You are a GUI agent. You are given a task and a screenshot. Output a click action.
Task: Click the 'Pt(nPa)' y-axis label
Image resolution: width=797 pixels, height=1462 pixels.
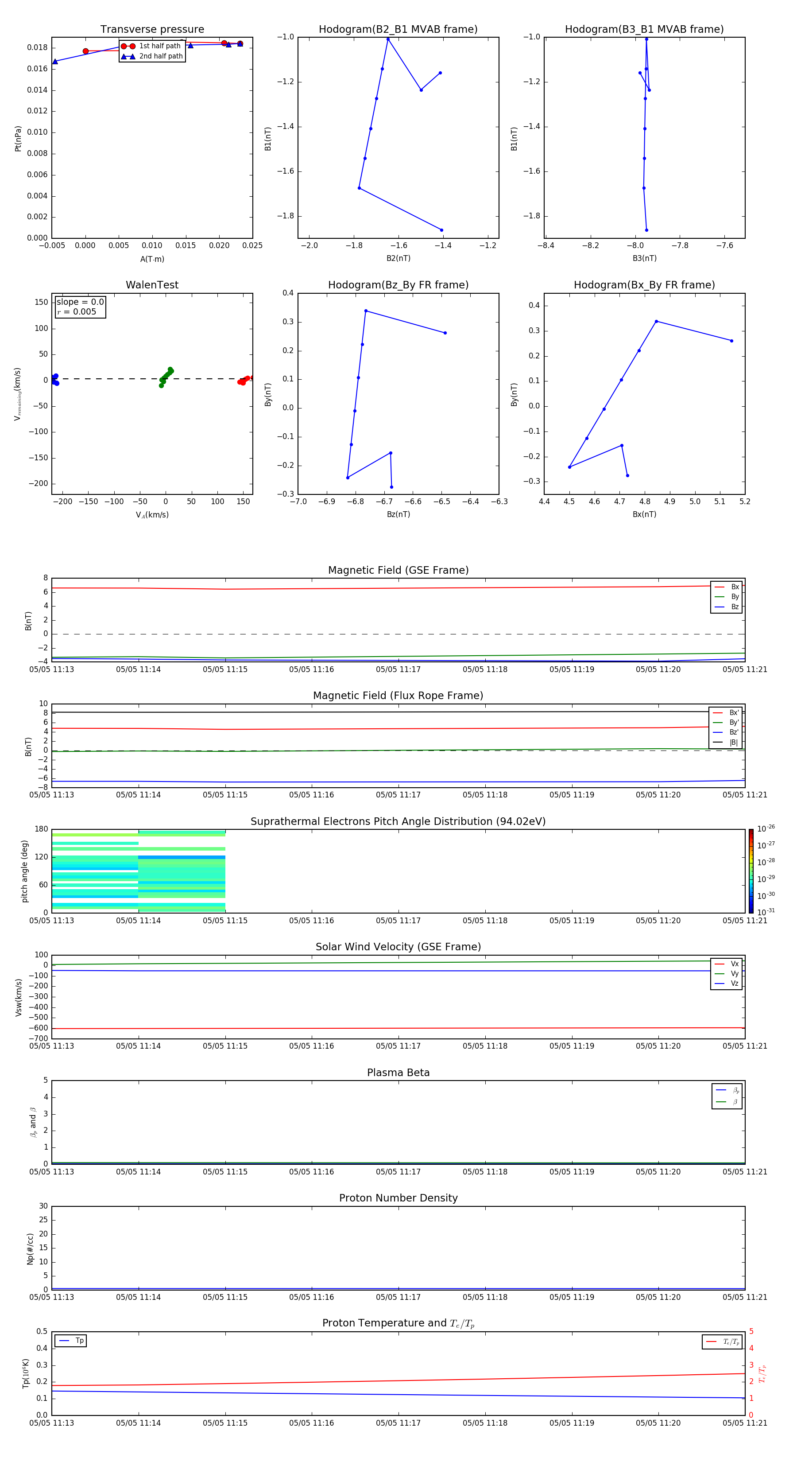tap(18, 139)
